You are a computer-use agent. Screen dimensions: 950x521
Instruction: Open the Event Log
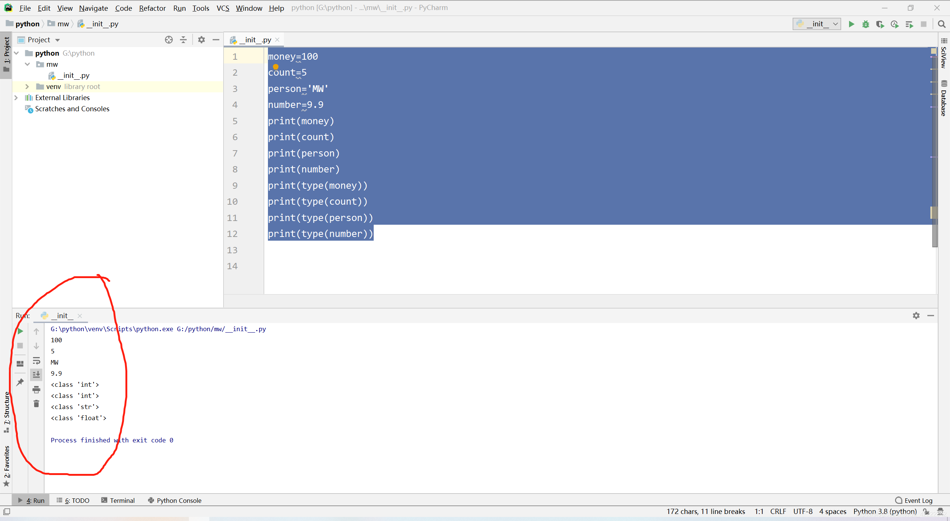[914, 501]
